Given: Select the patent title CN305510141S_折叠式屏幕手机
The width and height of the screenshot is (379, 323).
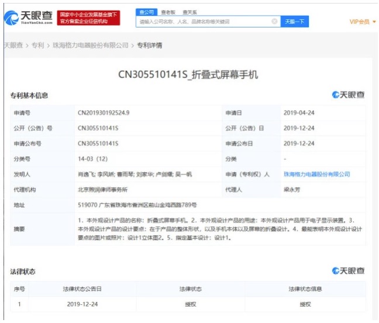Looking at the screenshot, I should pyautogui.click(x=188, y=74).
